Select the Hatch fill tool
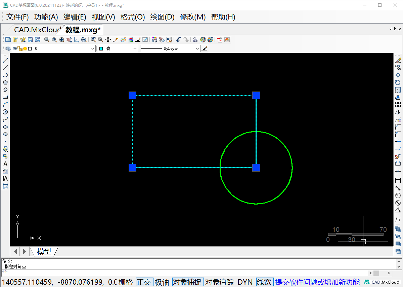 tap(5, 186)
